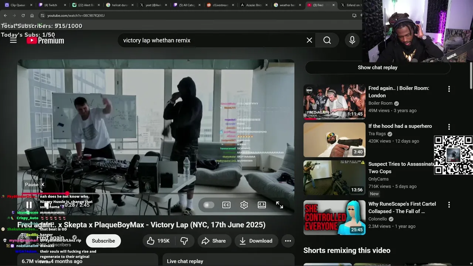Download the video

tap(256, 241)
